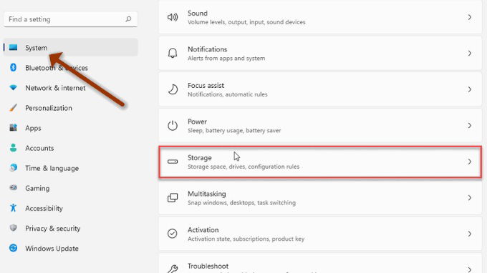Screen dimensions: 487x273
Task: Click the Activation checkmark icon
Action: click(173, 233)
